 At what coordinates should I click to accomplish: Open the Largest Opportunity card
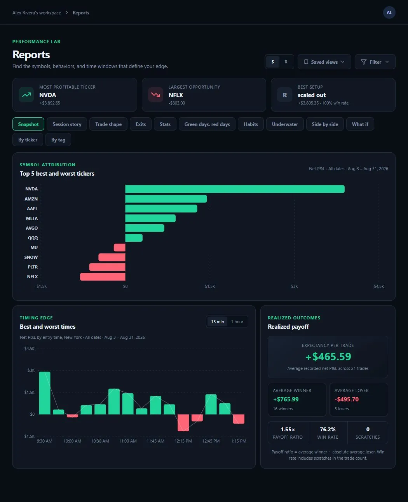[204, 95]
